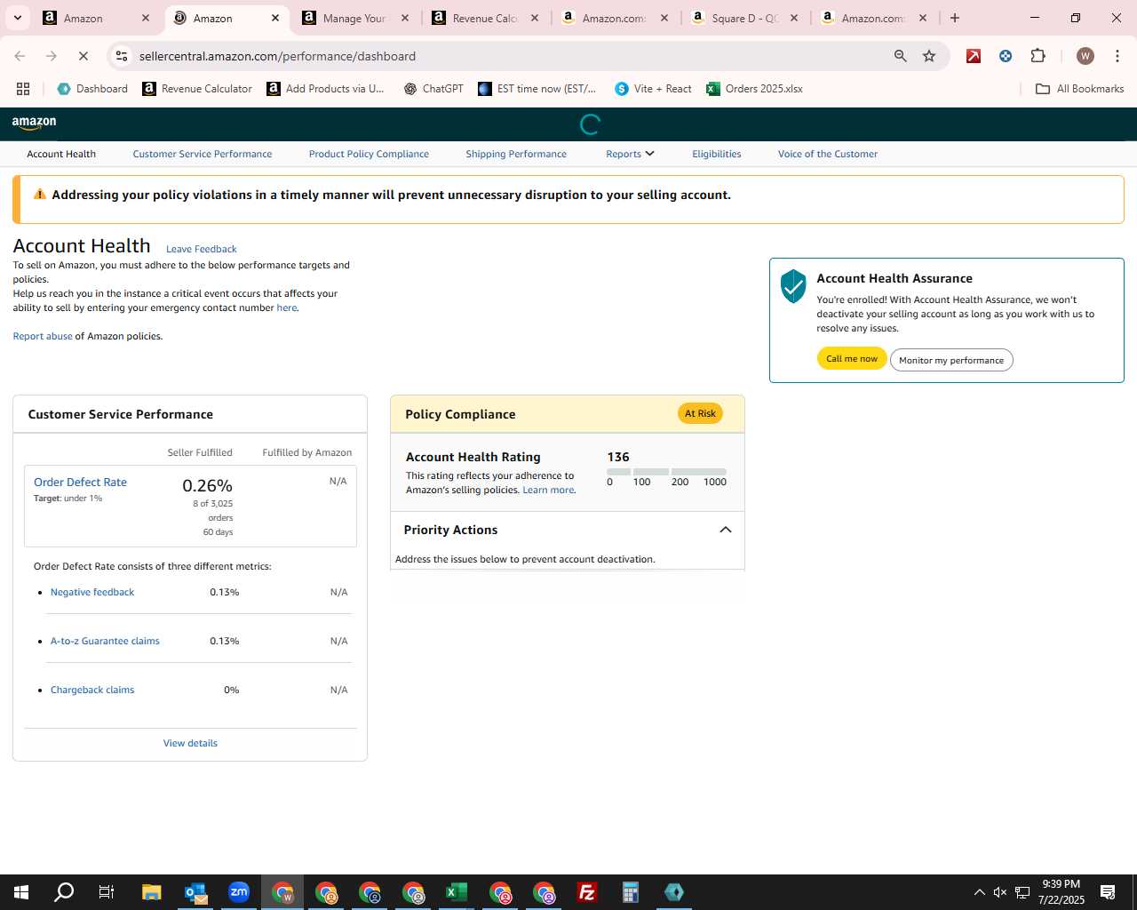This screenshot has height=910, width=1137.
Task: Open the zoom magnifier icon in address bar
Action: pyautogui.click(x=901, y=56)
